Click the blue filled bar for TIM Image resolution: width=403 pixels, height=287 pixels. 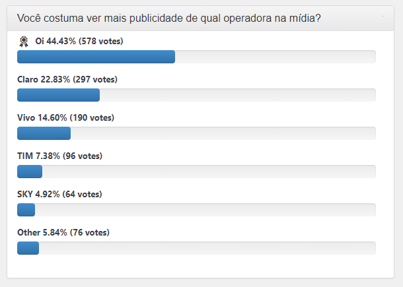(x=30, y=172)
